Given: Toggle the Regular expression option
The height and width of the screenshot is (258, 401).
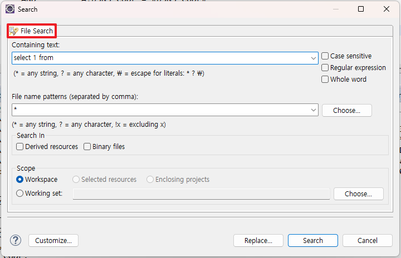Looking at the screenshot, I should click(325, 68).
